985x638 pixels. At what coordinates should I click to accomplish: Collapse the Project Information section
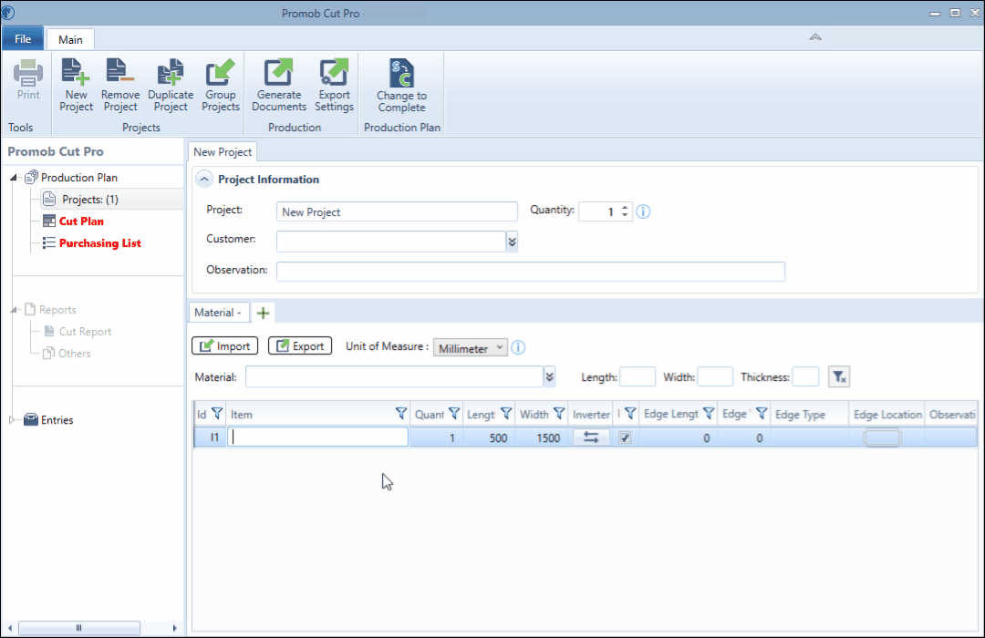tap(204, 179)
